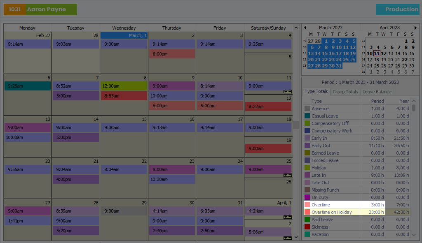This screenshot has height=243, width=422.
Task: Click the Production button
Action: click(x=398, y=9)
